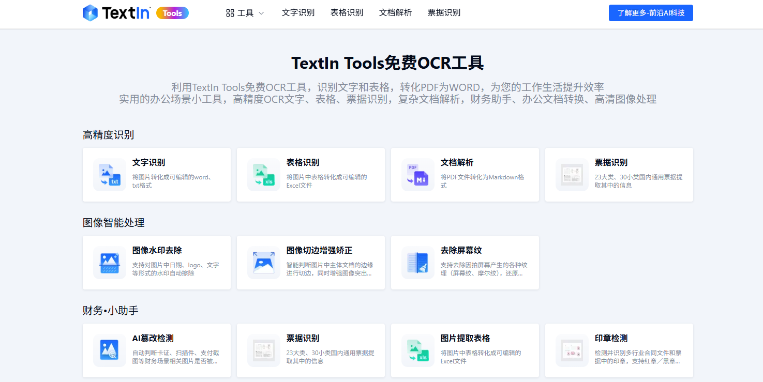Viewport: 763px width, 382px height.
Task: Open the 文字识别 card title
Action: (x=149, y=162)
